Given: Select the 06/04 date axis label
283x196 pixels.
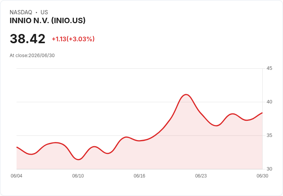Looking at the screenshot, I should coord(17,176).
